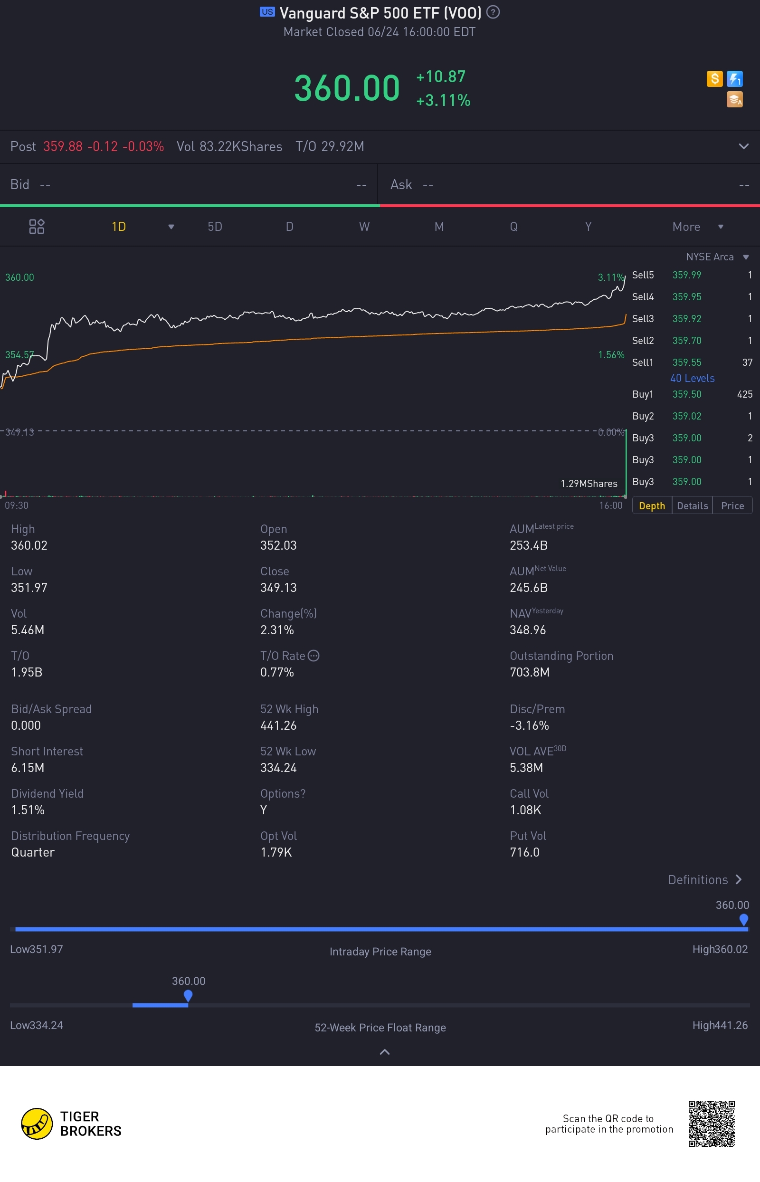Image resolution: width=760 pixels, height=1182 pixels.
Task: Tap the Change(%) value 2.31%
Action: (x=277, y=630)
